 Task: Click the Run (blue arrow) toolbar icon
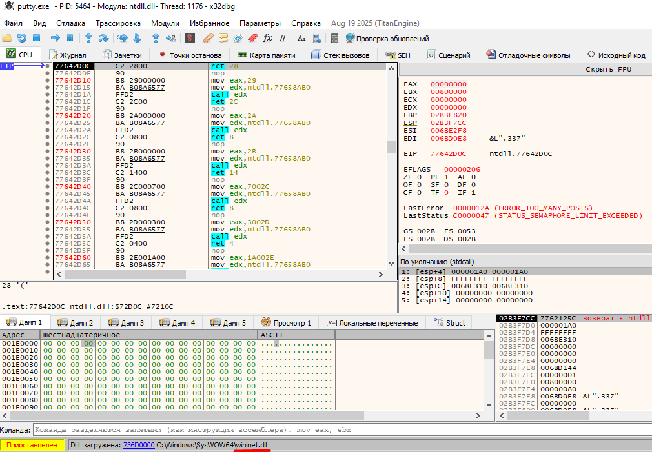[56, 38]
